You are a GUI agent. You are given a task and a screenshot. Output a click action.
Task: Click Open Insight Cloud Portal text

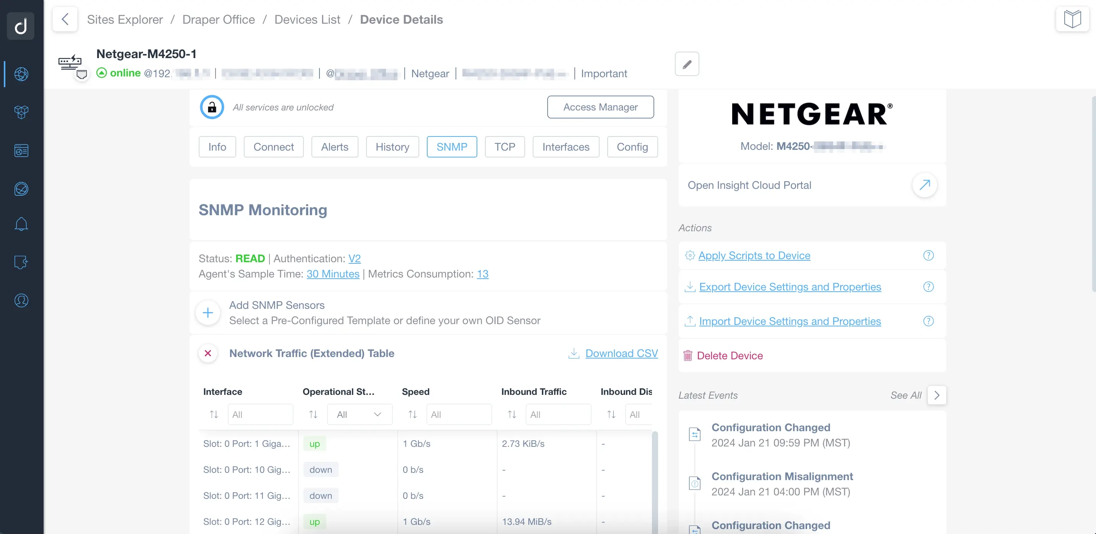(749, 185)
